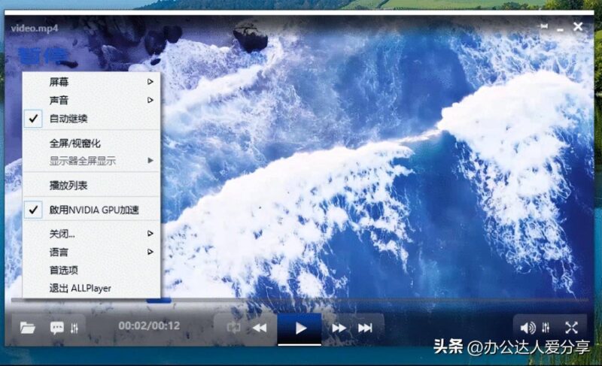Seek on the video progress bar
The width and height of the screenshot is (602, 366).
pyautogui.click(x=299, y=301)
